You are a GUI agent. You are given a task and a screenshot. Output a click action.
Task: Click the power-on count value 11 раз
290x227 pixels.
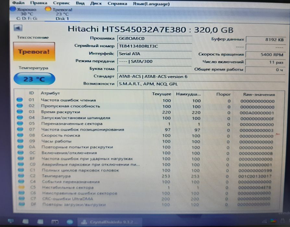coord(265,62)
